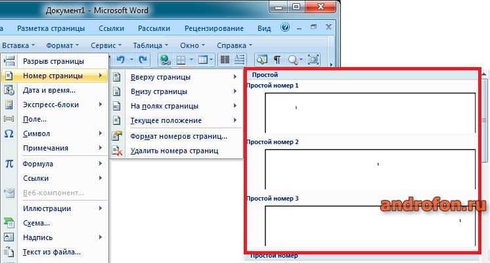The image size is (490, 263).
Task: Open the Вставка menu
Action: point(18,45)
